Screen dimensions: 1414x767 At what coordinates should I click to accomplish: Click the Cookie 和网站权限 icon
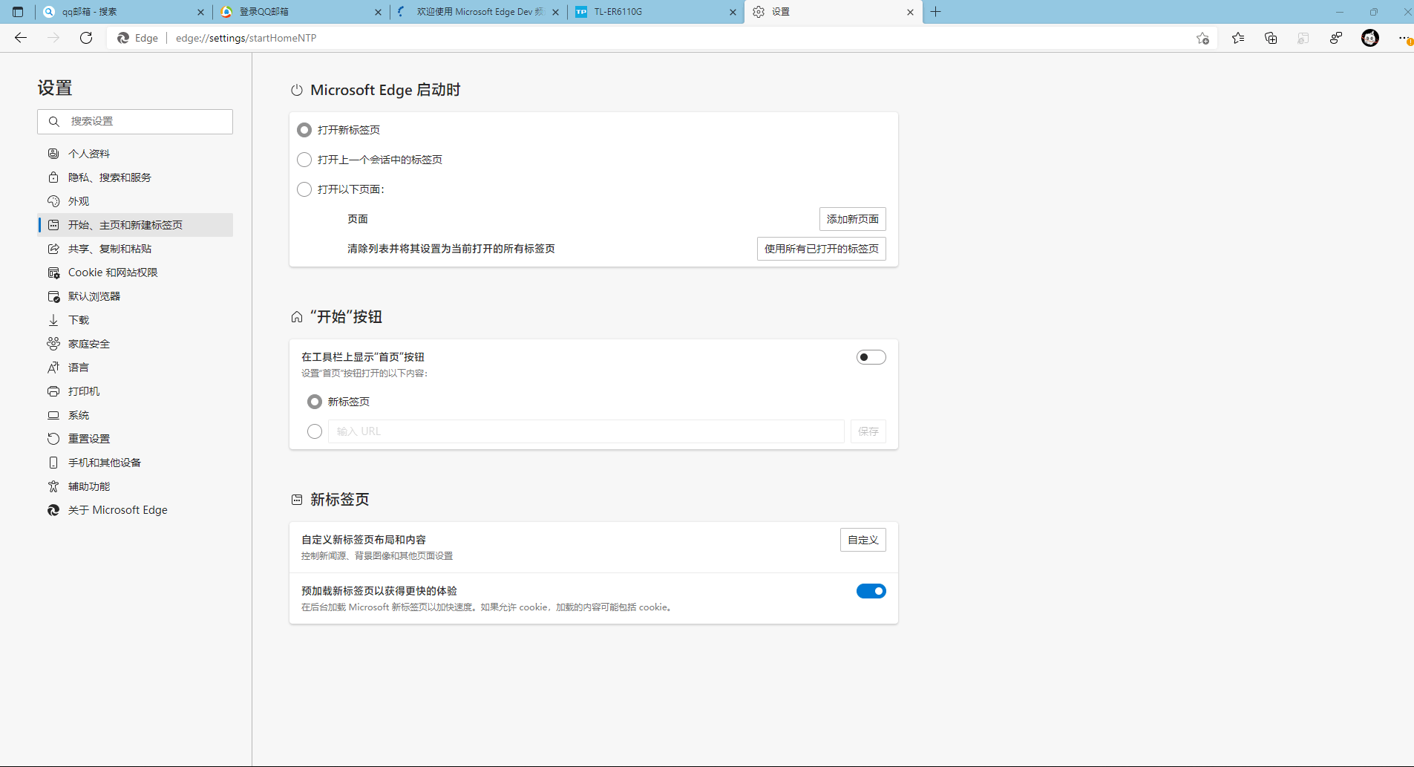point(53,272)
